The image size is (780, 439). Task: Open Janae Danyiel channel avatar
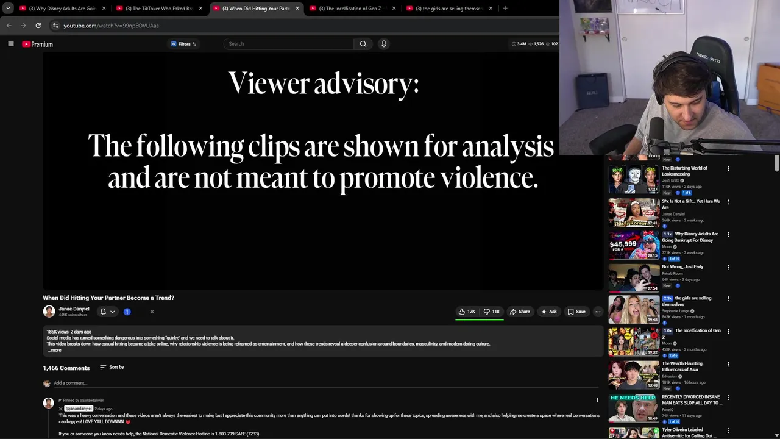pos(49,312)
